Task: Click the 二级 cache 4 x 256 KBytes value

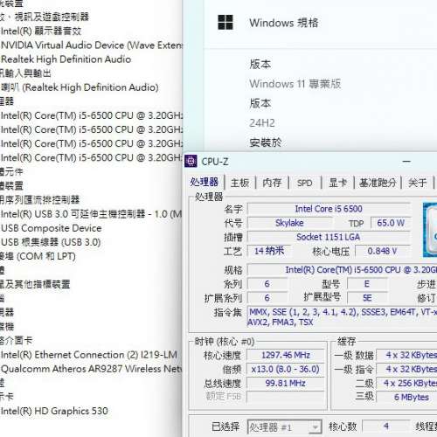Action: (x=407, y=383)
